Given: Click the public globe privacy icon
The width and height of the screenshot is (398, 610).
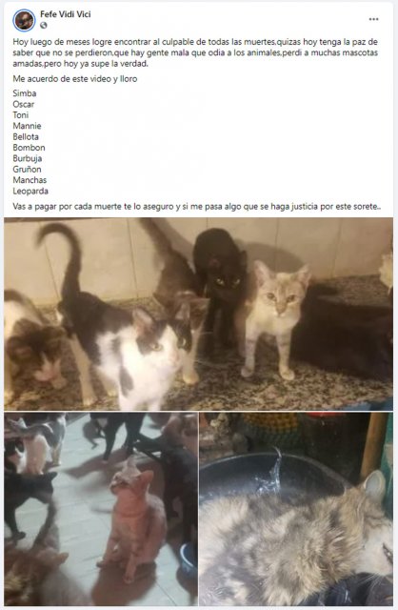Looking at the screenshot, I should coord(44,26).
